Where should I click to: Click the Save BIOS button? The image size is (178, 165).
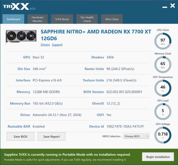tap(21, 137)
